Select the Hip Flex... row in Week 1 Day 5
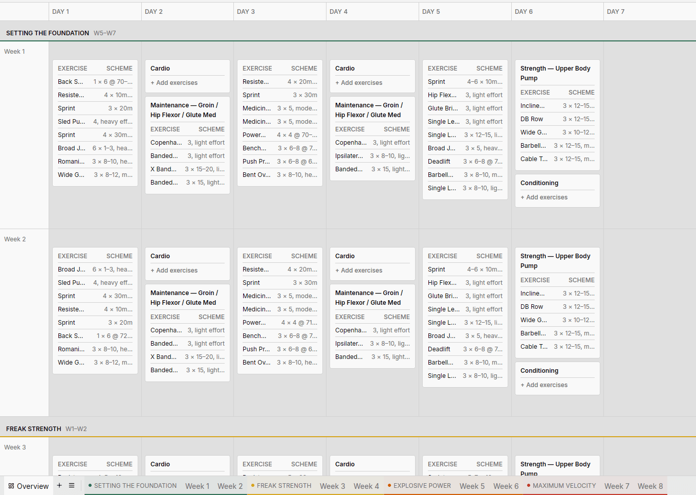Image resolution: width=696 pixels, height=495 pixels. pos(465,95)
